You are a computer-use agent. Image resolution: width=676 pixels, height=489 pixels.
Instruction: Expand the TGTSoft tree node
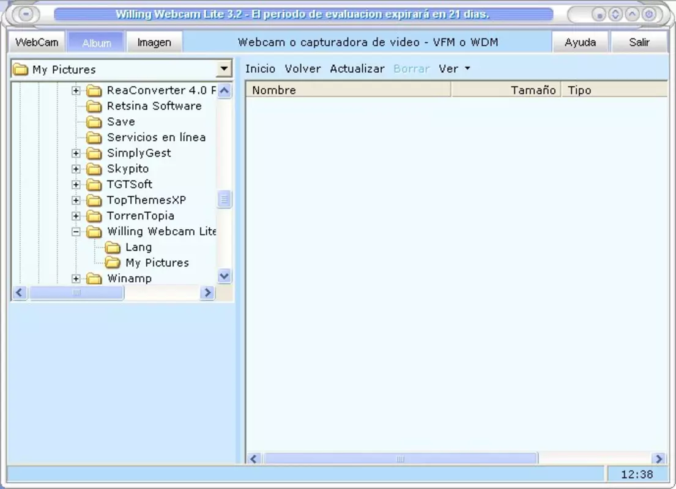[76, 185]
